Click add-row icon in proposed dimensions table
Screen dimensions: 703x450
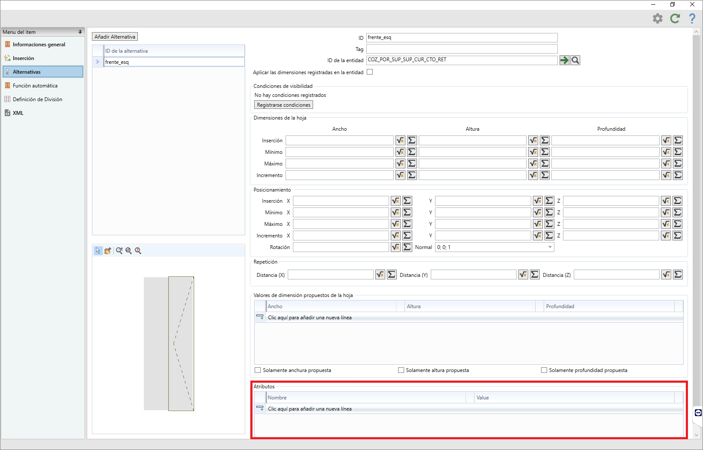pyautogui.click(x=260, y=318)
